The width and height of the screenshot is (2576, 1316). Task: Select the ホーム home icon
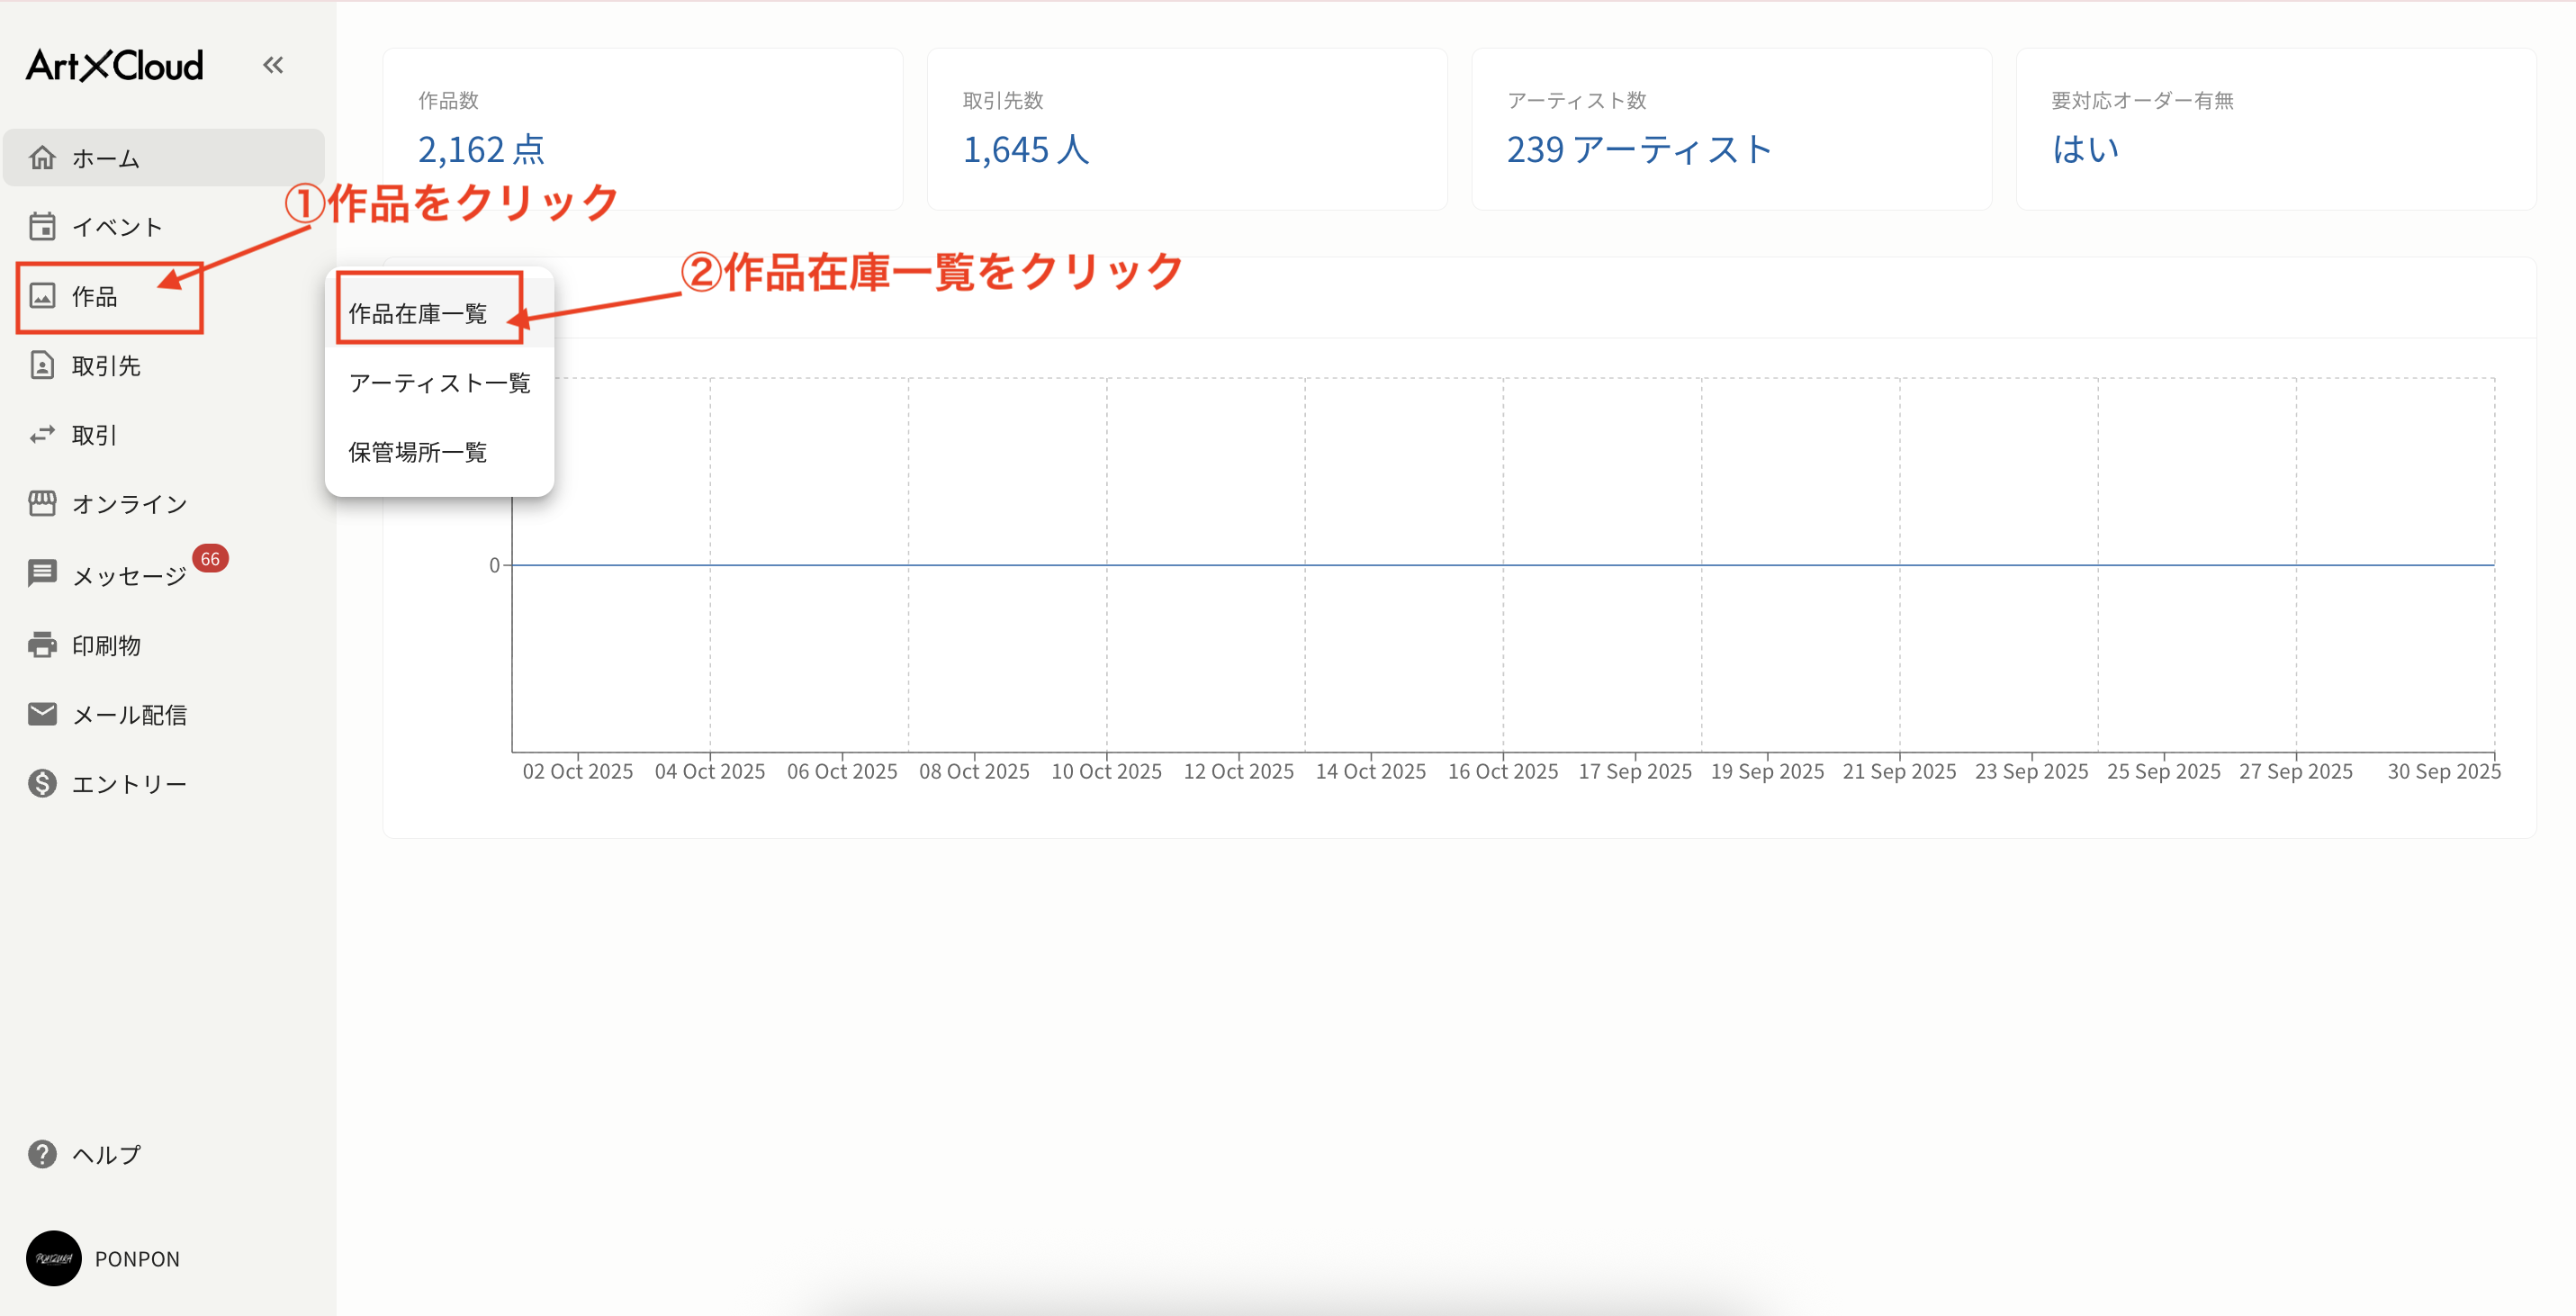(43, 158)
